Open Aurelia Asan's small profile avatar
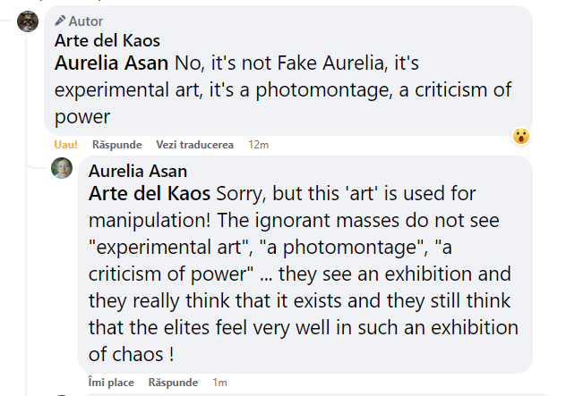This screenshot has width=566, height=396. click(62, 168)
